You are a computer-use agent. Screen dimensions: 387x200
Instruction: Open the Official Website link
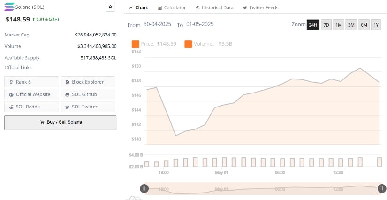click(31, 94)
